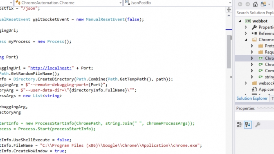This screenshot has height=154, width=274.
Task: Click the --remote-debugging-port string
Action: pyautogui.click(x=66, y=85)
